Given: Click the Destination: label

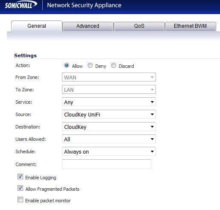Looking at the screenshot, I should (28, 127).
